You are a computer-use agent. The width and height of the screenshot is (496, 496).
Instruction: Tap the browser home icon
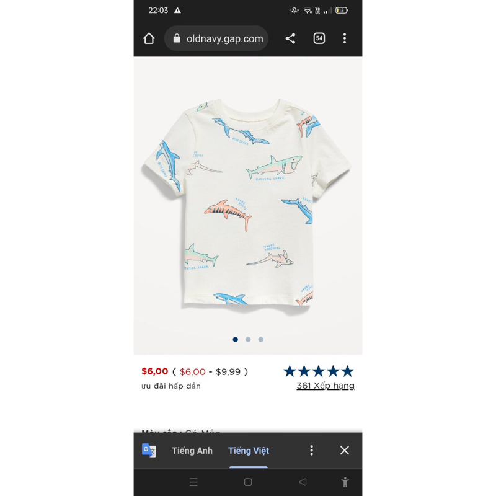149,38
